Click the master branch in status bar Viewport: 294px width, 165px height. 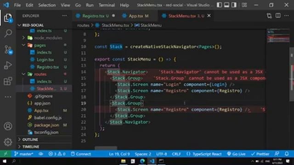pos(23,154)
